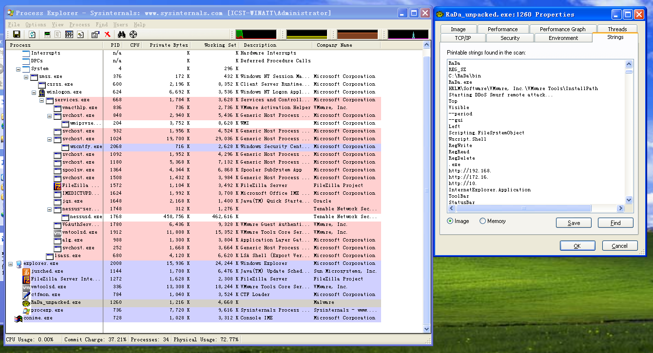Click the VGAuthServ process icon
The image size is (653, 353).
(x=58, y=224)
